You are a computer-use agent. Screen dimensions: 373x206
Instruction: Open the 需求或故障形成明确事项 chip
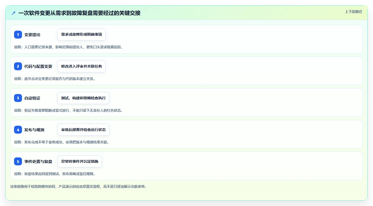[x=82, y=35]
